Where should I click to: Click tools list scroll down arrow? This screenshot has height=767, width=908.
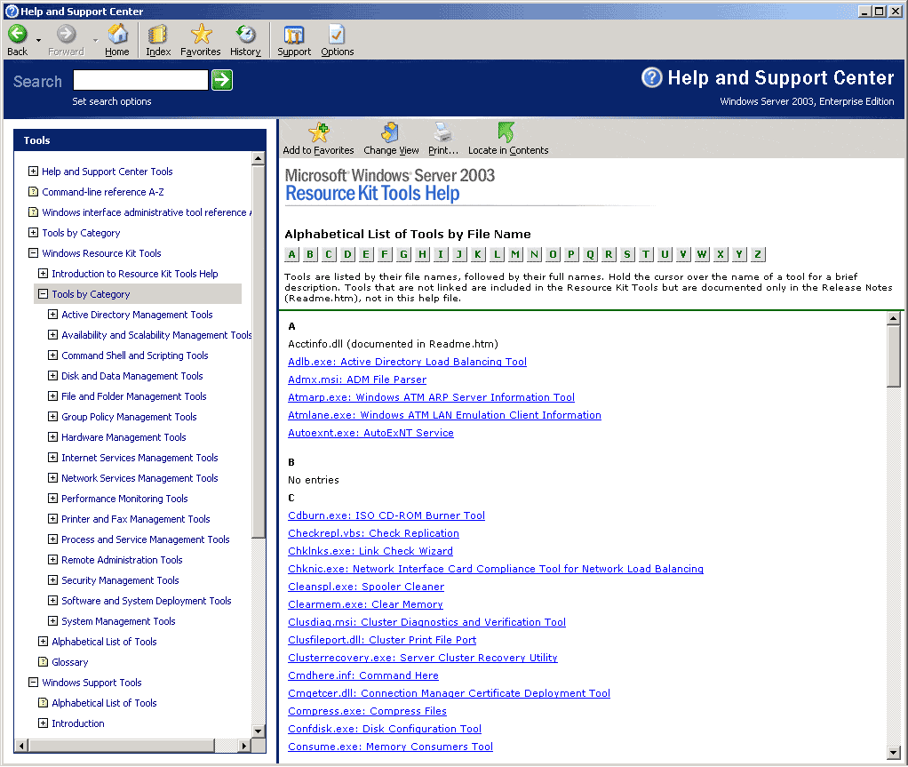point(894,753)
